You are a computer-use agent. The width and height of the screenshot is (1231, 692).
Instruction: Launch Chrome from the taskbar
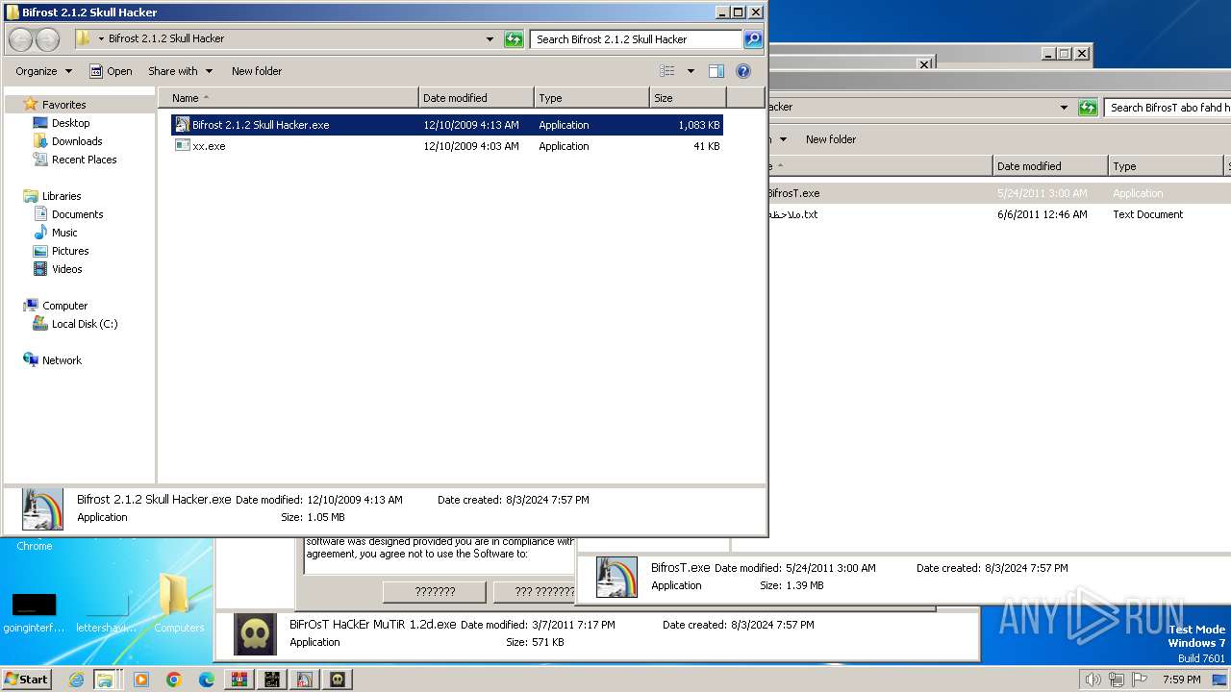click(x=173, y=680)
